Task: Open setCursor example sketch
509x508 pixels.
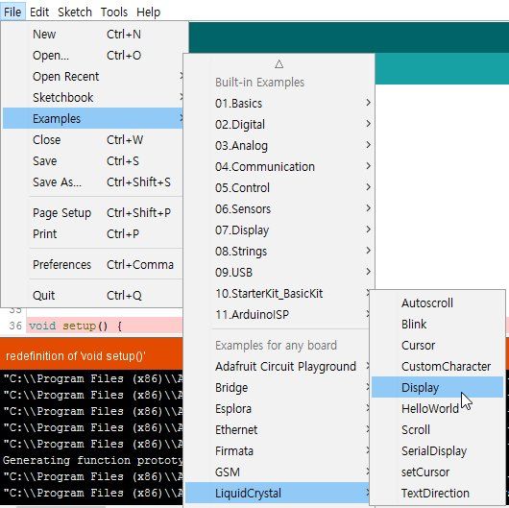Action: click(437, 472)
